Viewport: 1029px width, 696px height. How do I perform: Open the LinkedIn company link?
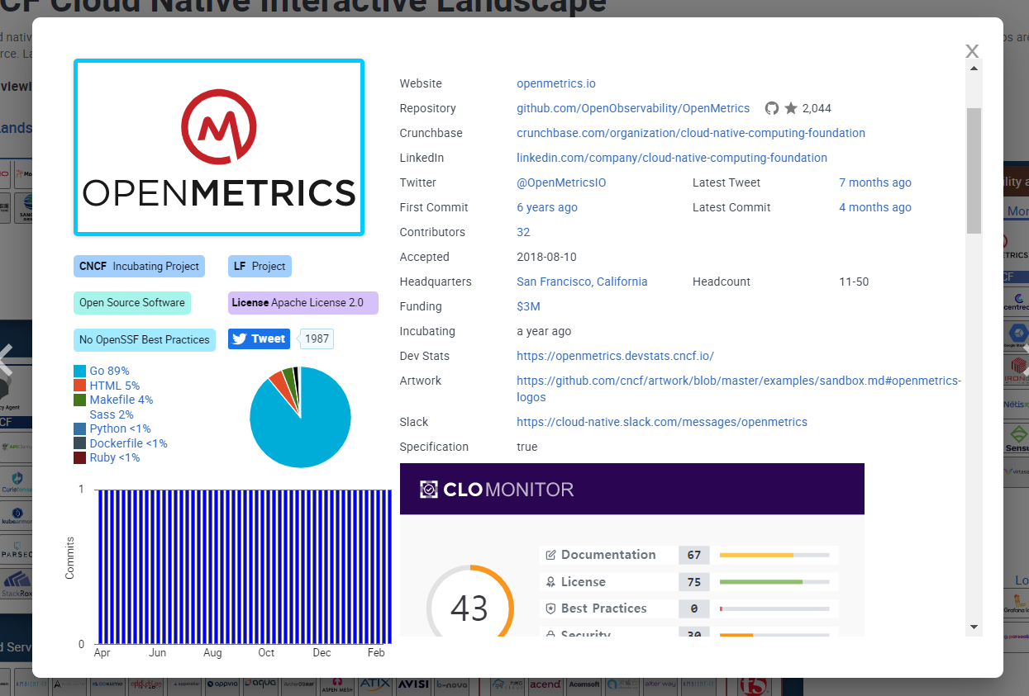click(x=672, y=158)
